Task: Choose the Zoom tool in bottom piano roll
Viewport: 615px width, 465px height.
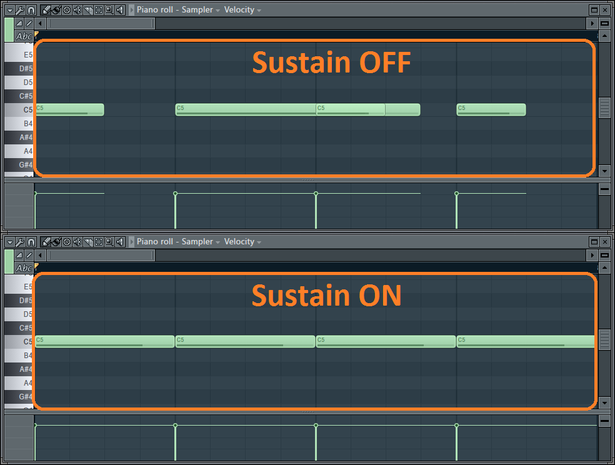Action: pos(109,242)
